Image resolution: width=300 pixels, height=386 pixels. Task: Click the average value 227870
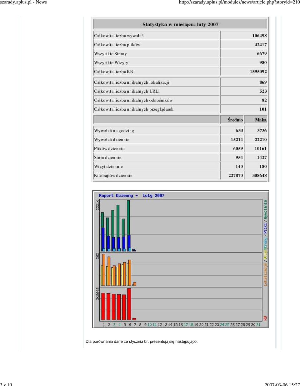(x=236, y=176)
